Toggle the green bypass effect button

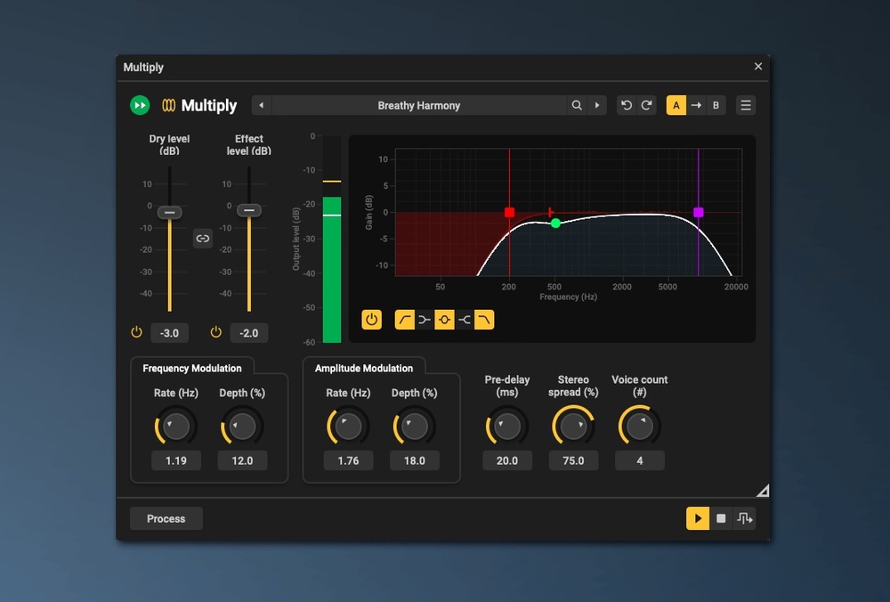point(140,105)
